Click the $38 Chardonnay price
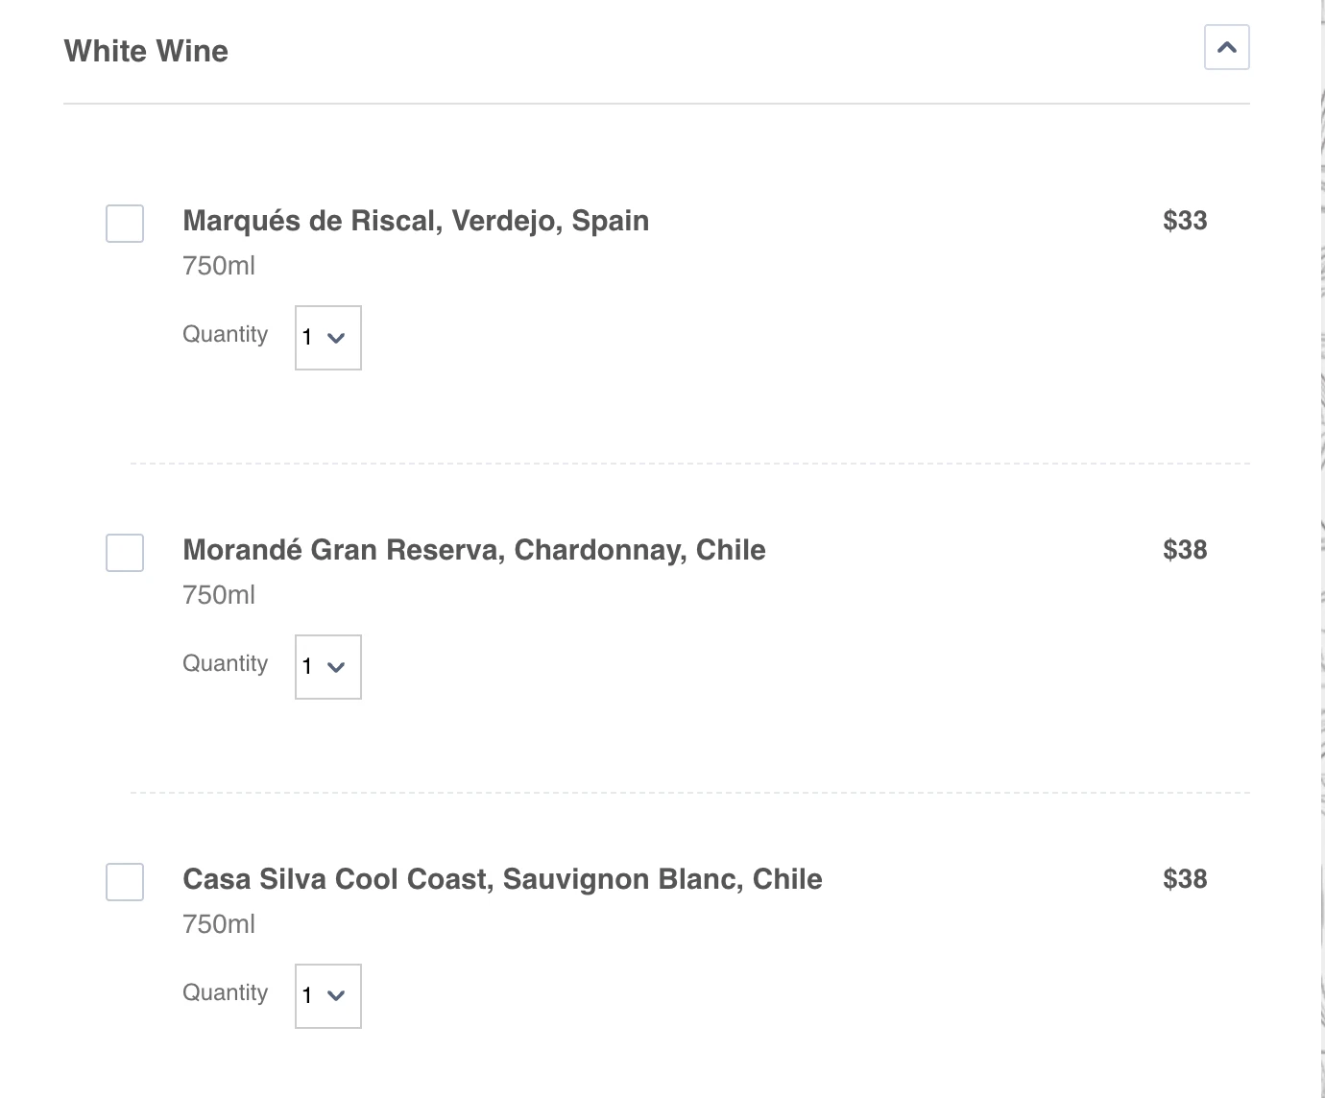 click(1186, 549)
